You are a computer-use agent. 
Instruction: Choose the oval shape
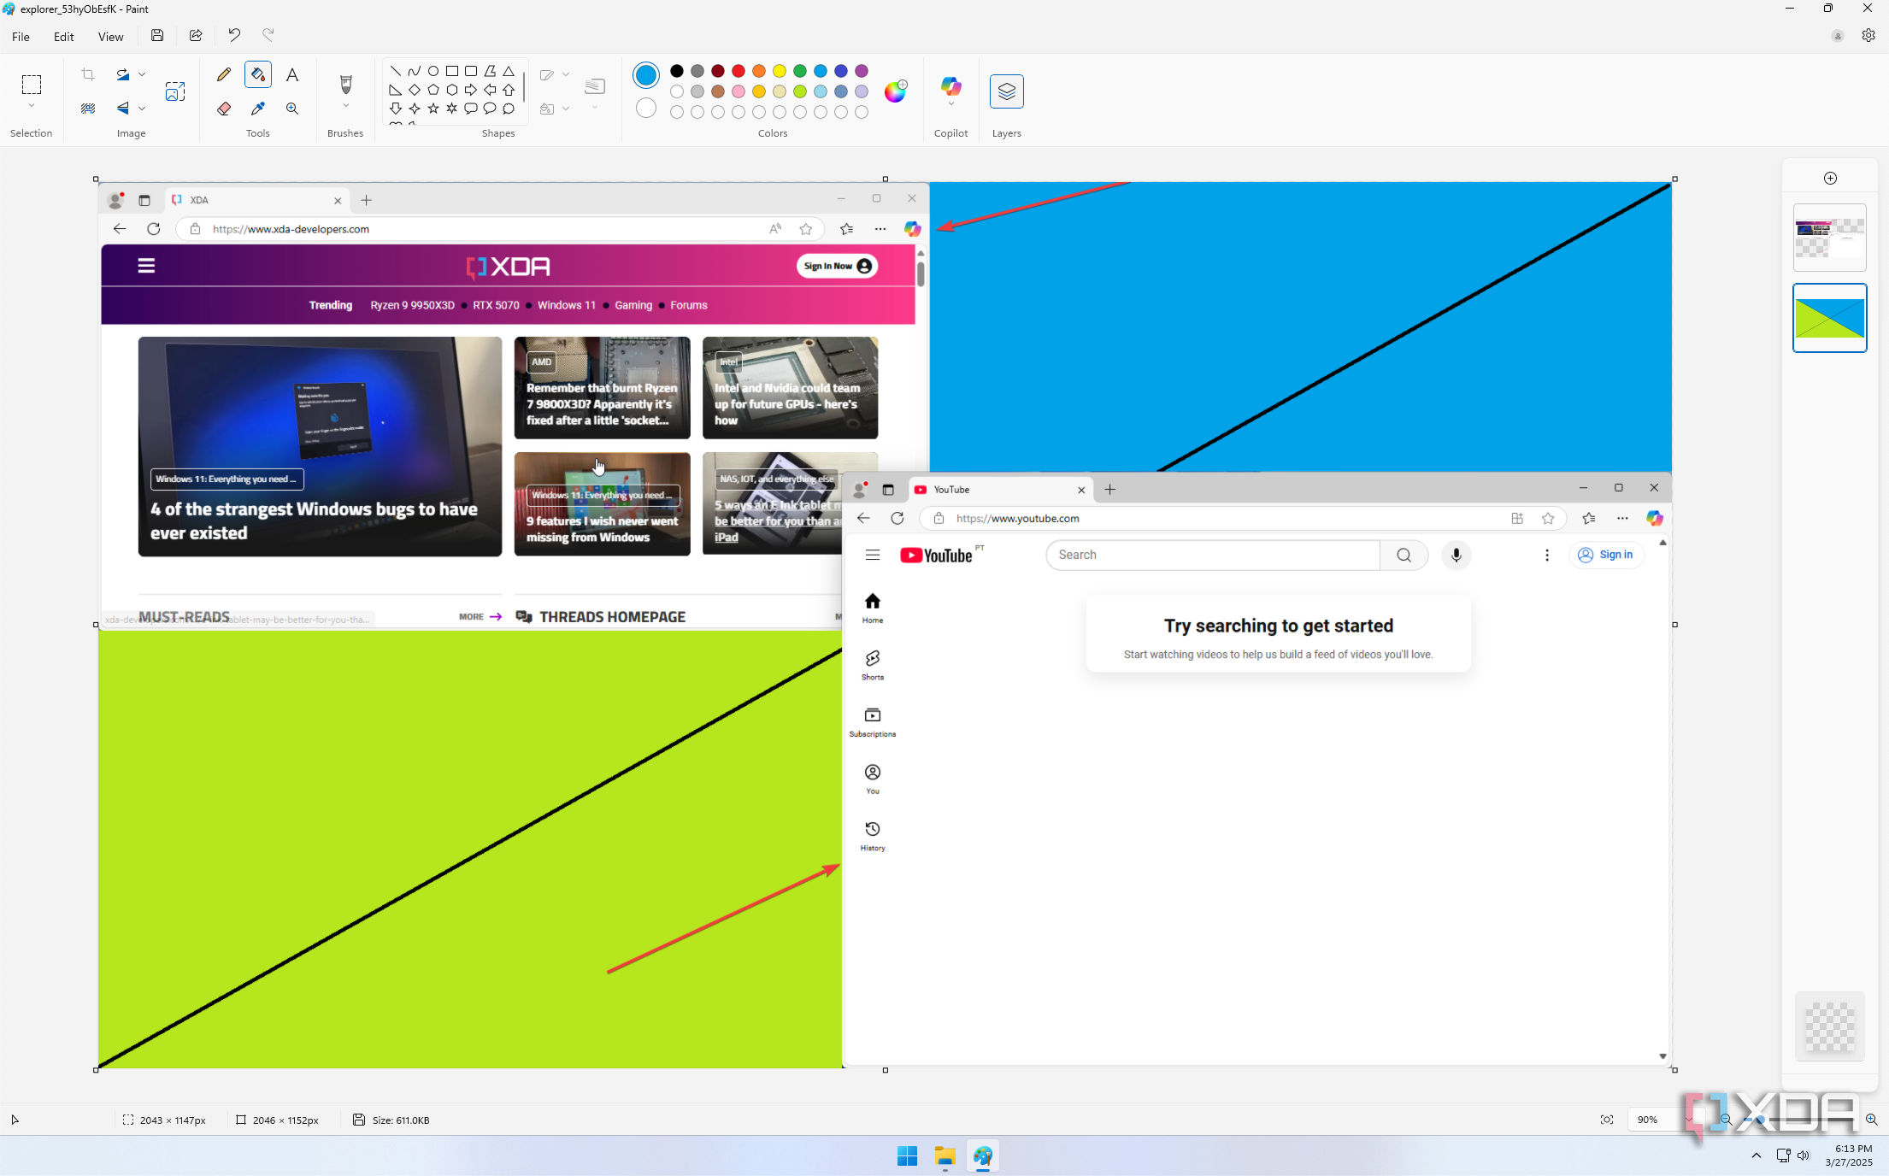(x=433, y=71)
